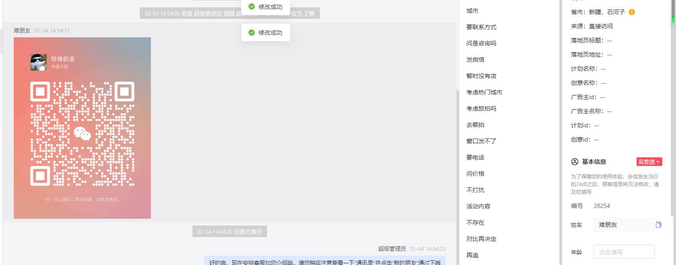Click the 姓名 field containing 难朋友

point(624,225)
